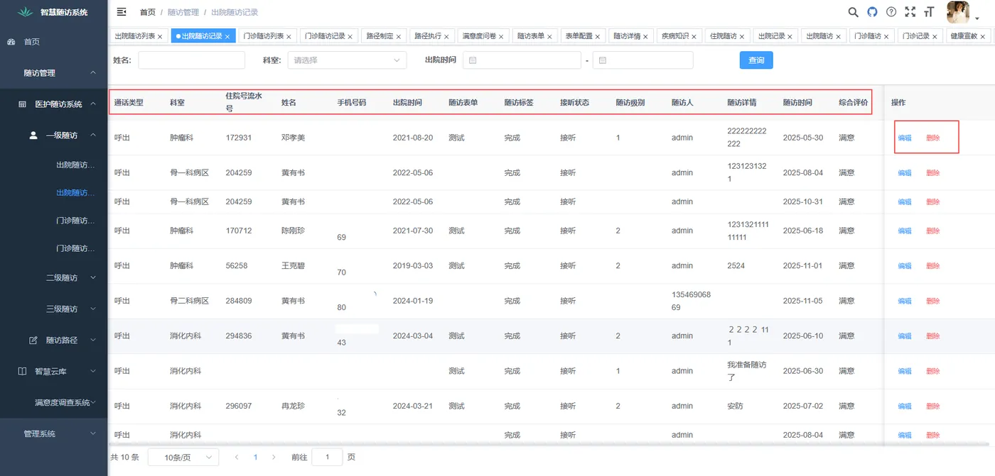The height and width of the screenshot is (476, 995).
Task: Toggle fullscreen via the expand arrows icon
Action: pos(910,11)
